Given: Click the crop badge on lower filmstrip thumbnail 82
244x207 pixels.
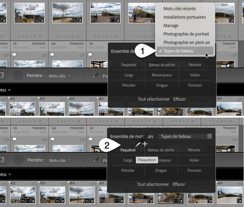Looking at the screenshot, I should pyautogui.click(x=28, y=201).
